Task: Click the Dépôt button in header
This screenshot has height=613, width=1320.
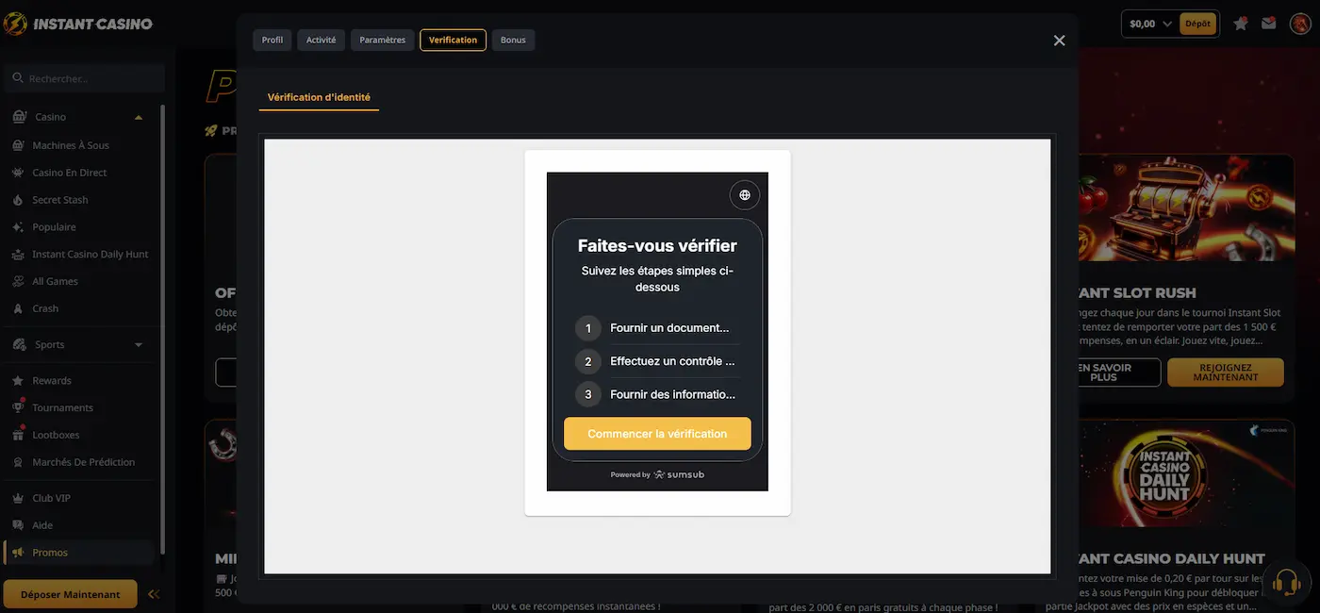Action: tap(1197, 24)
